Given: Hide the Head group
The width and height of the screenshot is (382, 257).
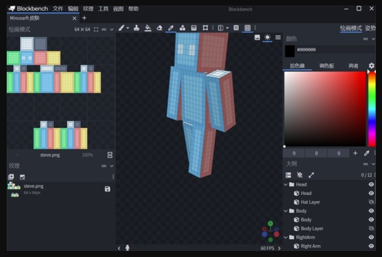Looking at the screenshot, I should (x=371, y=185).
